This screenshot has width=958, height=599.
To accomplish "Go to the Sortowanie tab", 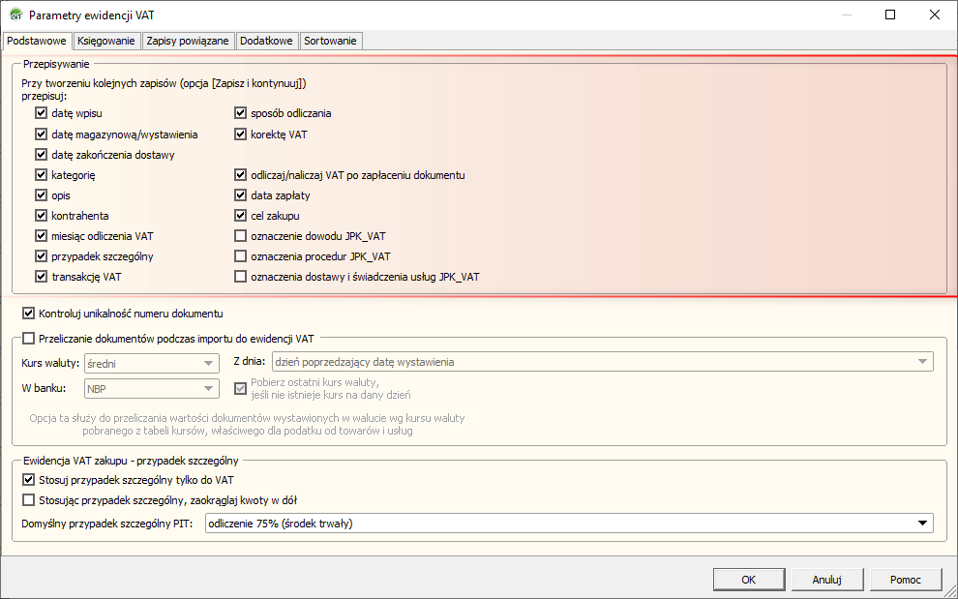I will click(330, 41).
